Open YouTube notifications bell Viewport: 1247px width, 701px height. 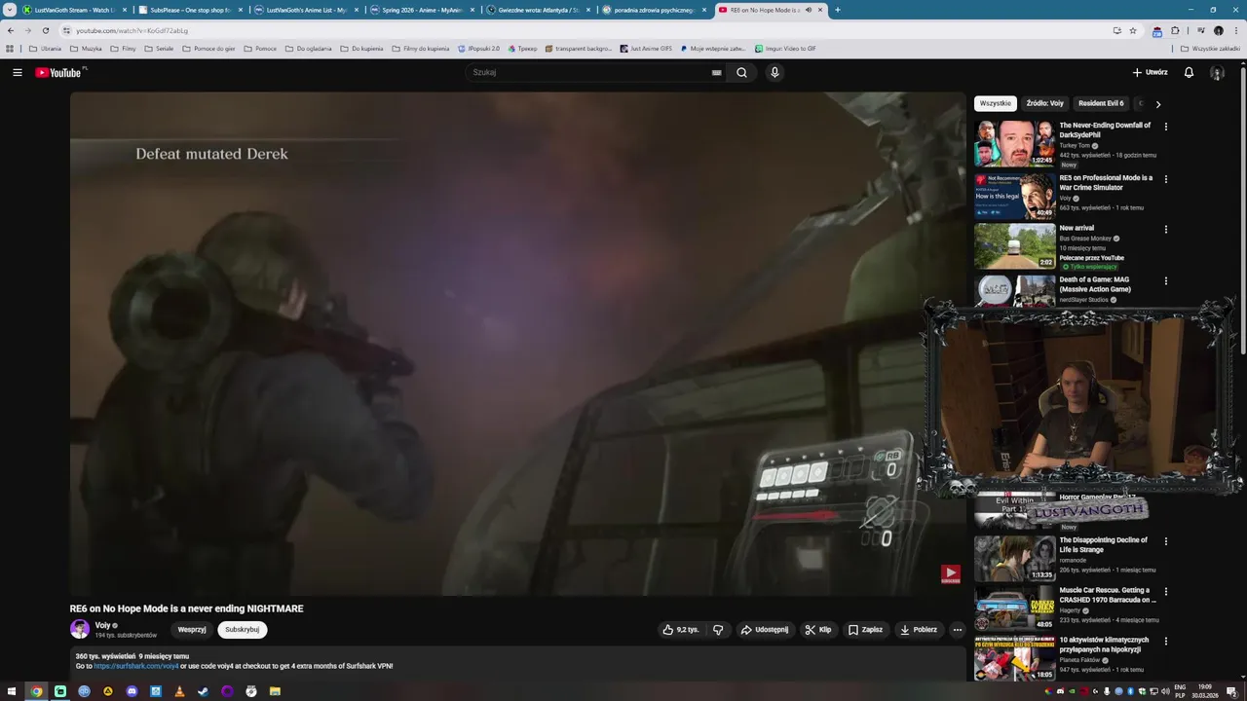pos(1189,72)
